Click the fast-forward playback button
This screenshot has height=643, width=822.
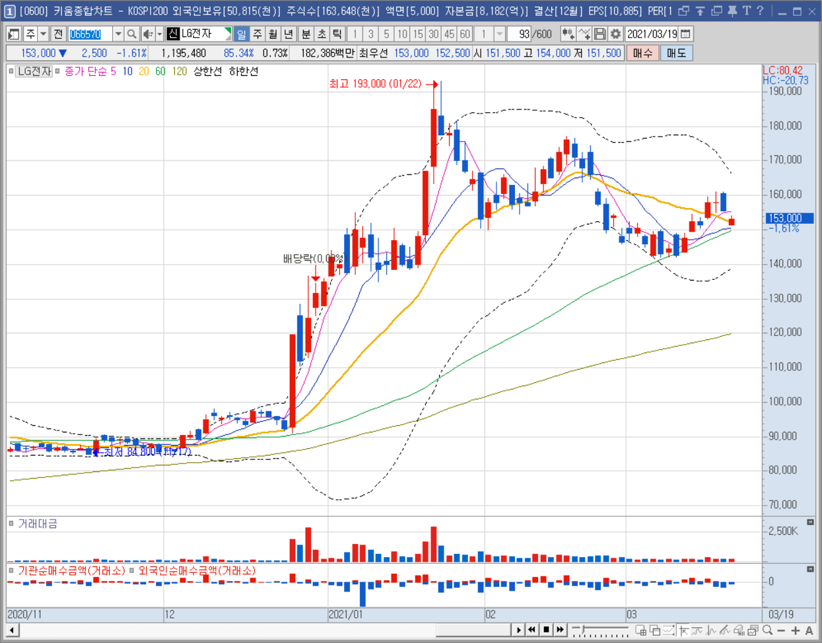[561, 630]
